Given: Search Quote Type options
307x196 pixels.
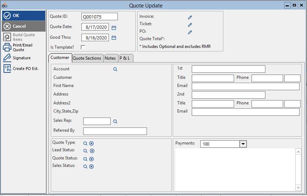Looking at the screenshot, I should click(x=85, y=143).
